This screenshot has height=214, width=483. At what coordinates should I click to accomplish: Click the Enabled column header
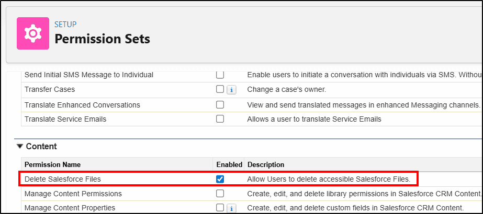click(x=229, y=164)
